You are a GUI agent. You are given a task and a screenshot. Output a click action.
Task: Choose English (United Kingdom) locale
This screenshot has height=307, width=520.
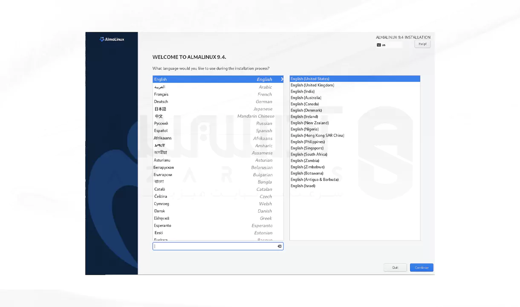click(355, 85)
